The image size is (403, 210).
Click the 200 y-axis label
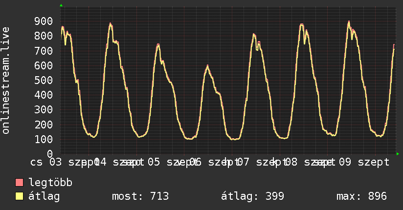(x=44, y=125)
